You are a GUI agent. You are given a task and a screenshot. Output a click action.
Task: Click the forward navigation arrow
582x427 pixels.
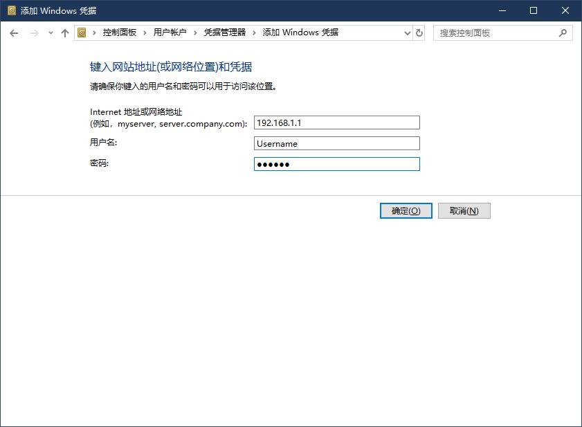(x=34, y=33)
